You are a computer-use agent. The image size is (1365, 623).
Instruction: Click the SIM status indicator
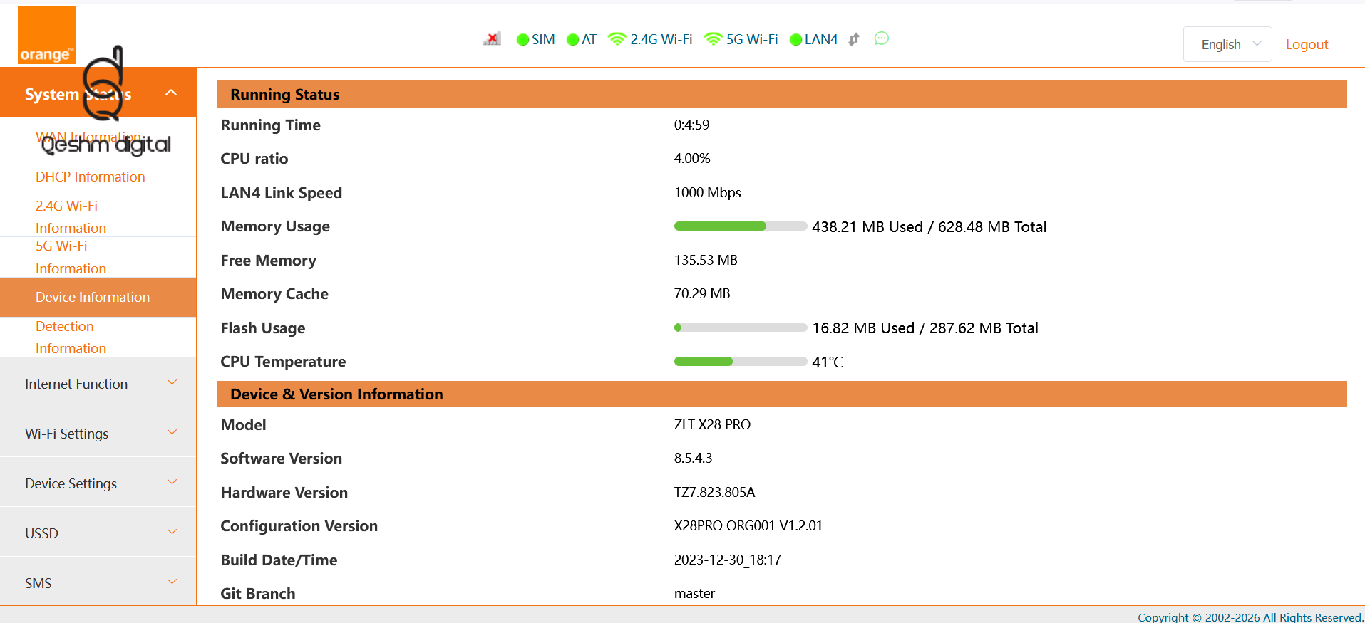535,40
